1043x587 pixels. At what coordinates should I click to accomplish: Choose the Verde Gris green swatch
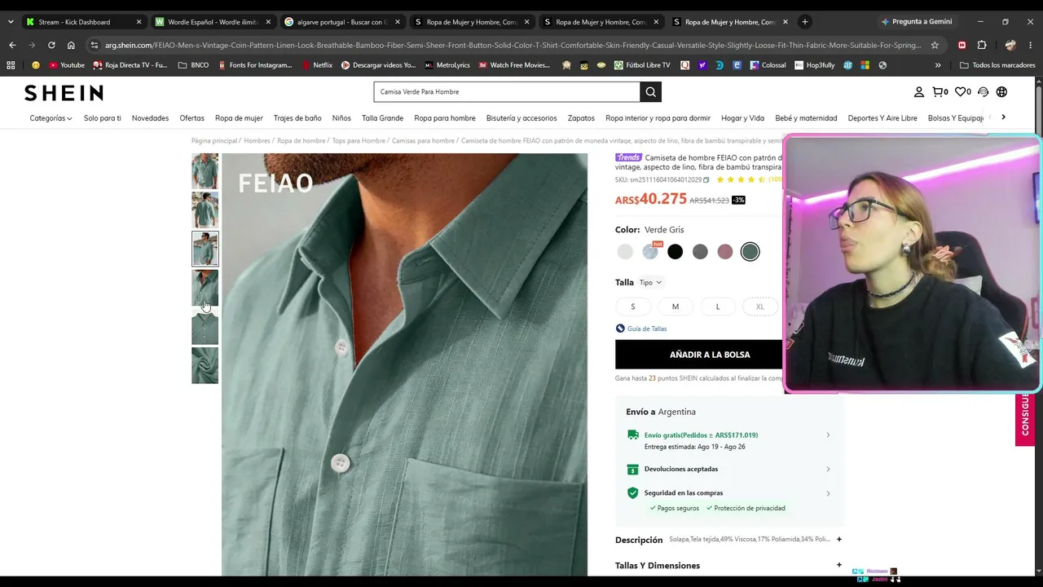[750, 252]
